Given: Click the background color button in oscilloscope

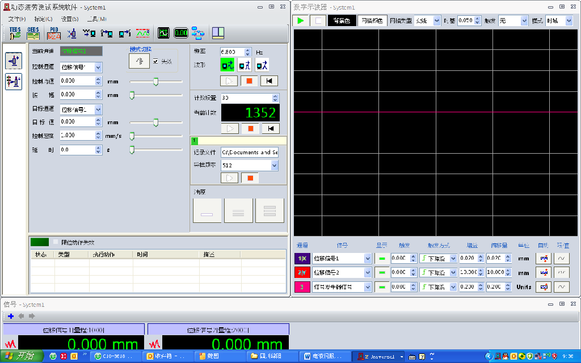Looking at the screenshot, I should click(x=342, y=20).
